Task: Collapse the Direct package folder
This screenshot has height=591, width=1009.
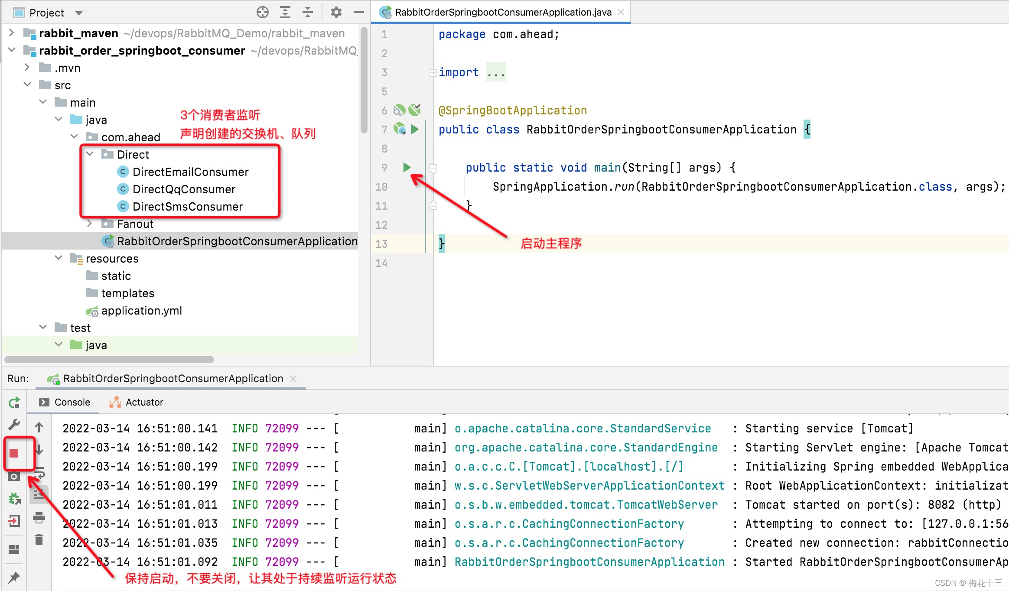Action: (x=90, y=154)
